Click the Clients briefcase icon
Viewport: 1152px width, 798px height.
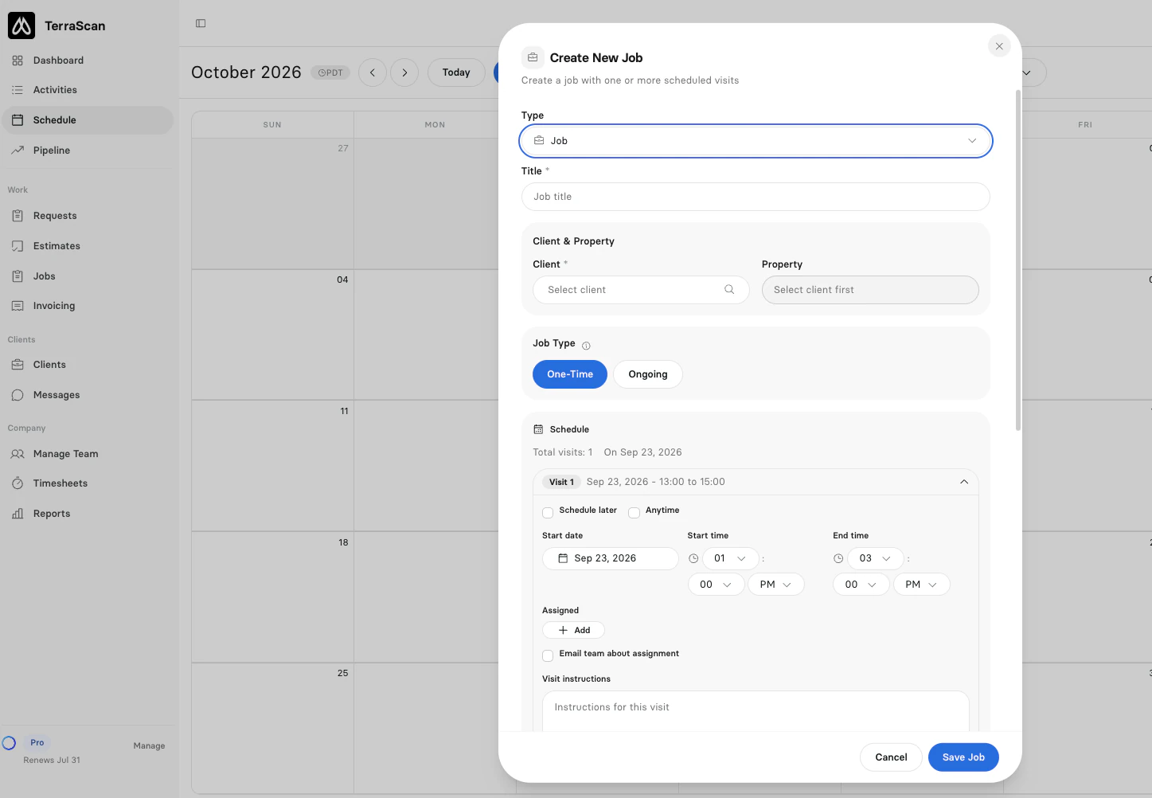[18, 365]
